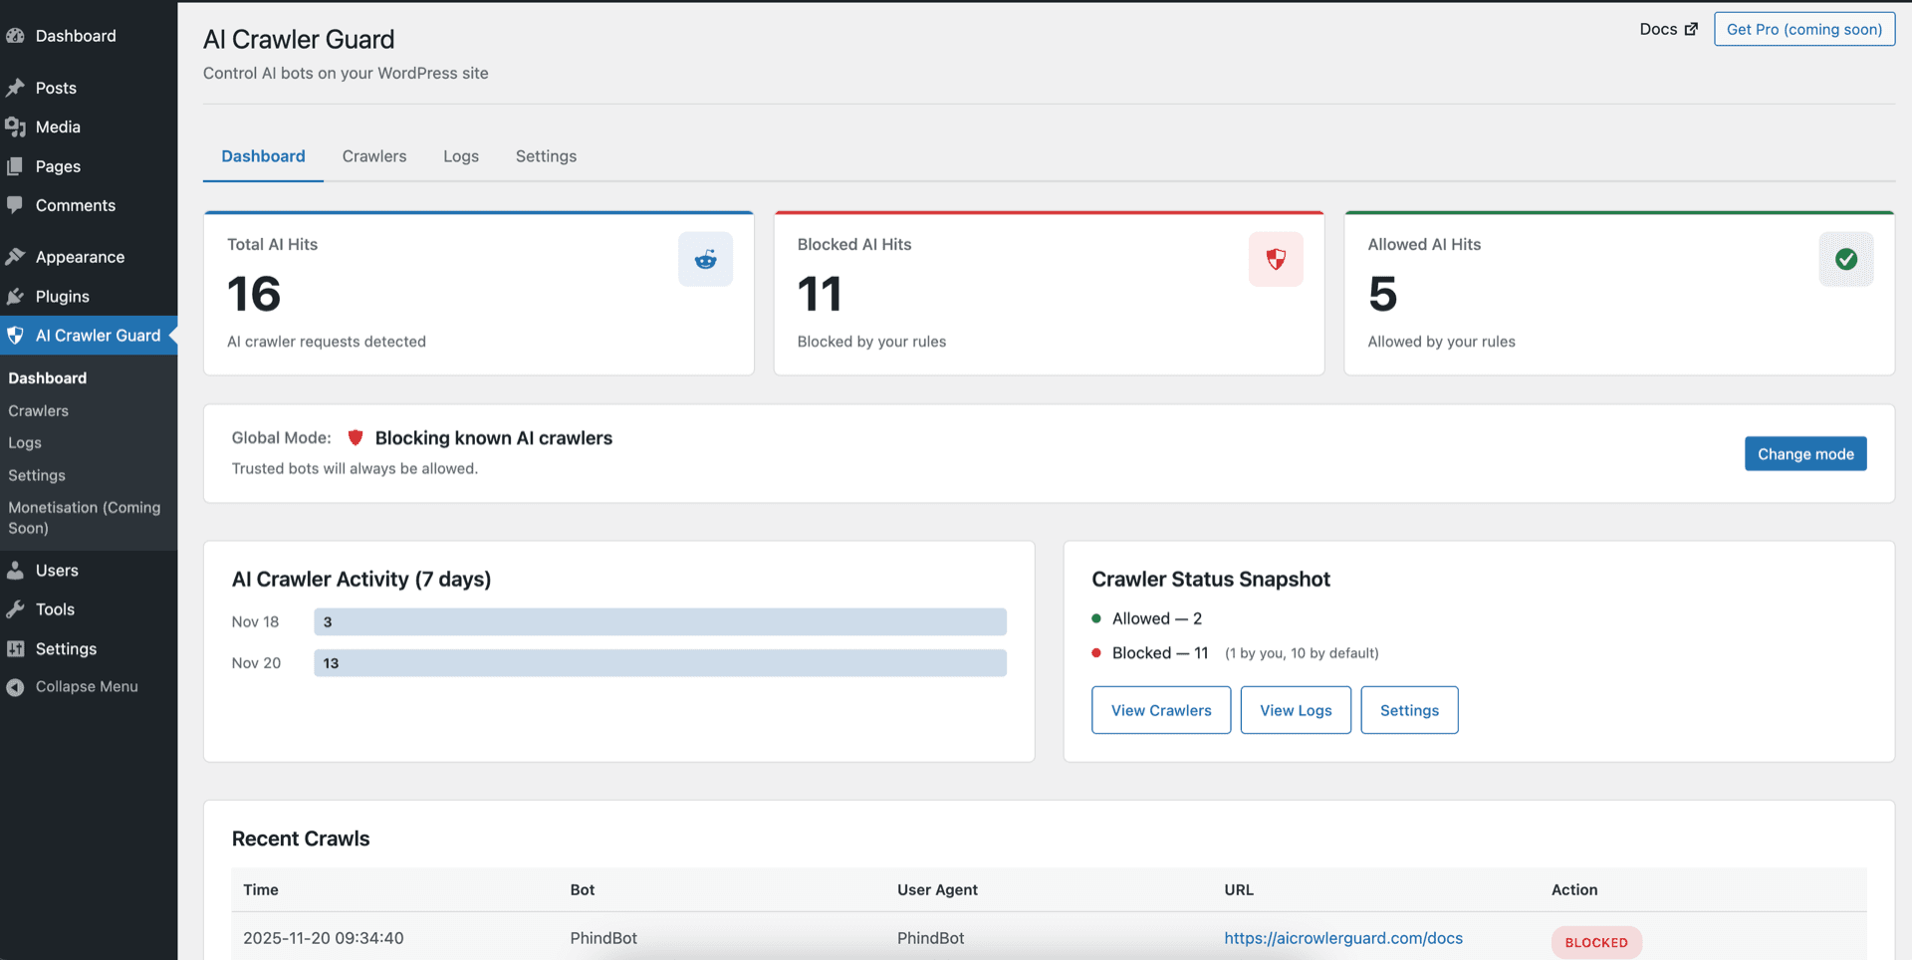1912x960 pixels.
Task: Open the Media library icon
Action: pos(15,126)
